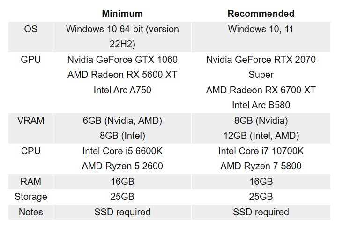Click the Recommended column header
Image resolution: width=343 pixels, height=236 pixels.
click(261, 14)
